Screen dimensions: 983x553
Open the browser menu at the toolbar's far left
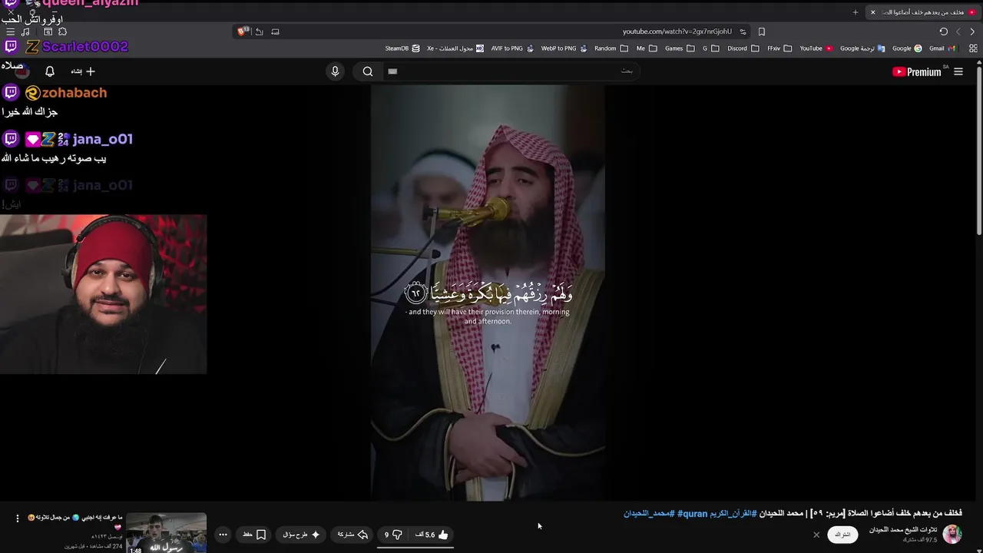point(10,31)
